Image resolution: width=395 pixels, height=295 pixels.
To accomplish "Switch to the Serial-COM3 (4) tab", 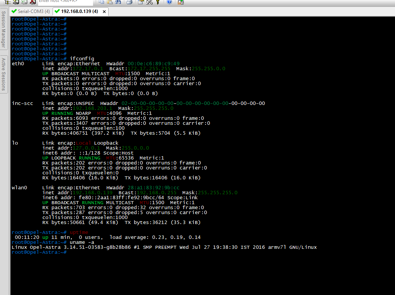I will tap(31, 11).
